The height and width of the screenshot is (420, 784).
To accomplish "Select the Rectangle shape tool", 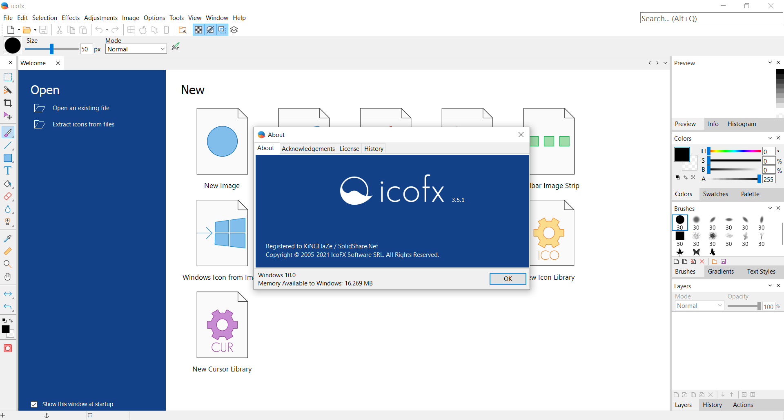I will pos(8,158).
